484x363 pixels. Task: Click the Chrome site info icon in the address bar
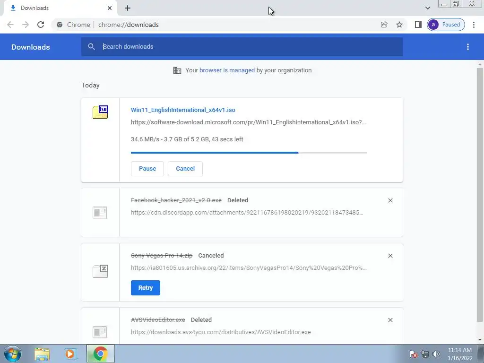point(60,25)
